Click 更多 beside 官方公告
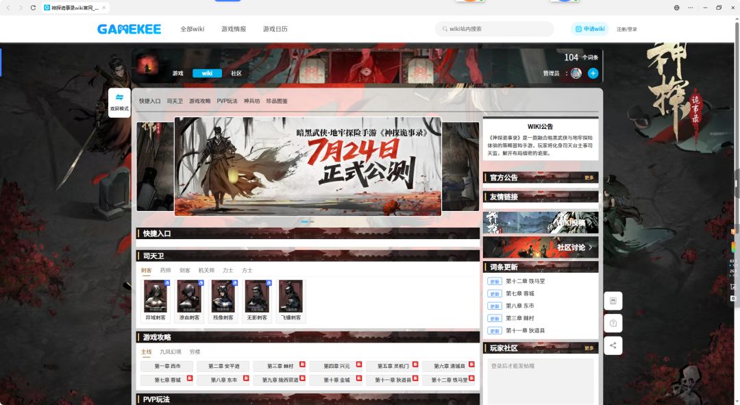This screenshot has height=405, width=740. click(x=589, y=178)
